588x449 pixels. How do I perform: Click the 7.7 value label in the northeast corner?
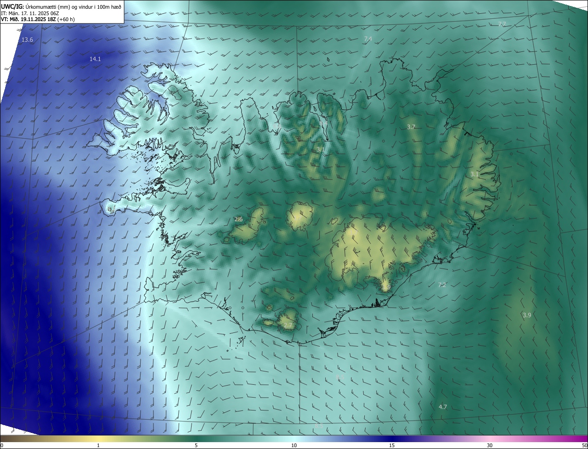point(502,24)
